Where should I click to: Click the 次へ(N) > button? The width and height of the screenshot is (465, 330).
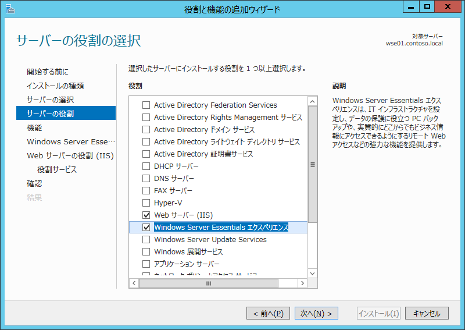(316, 313)
